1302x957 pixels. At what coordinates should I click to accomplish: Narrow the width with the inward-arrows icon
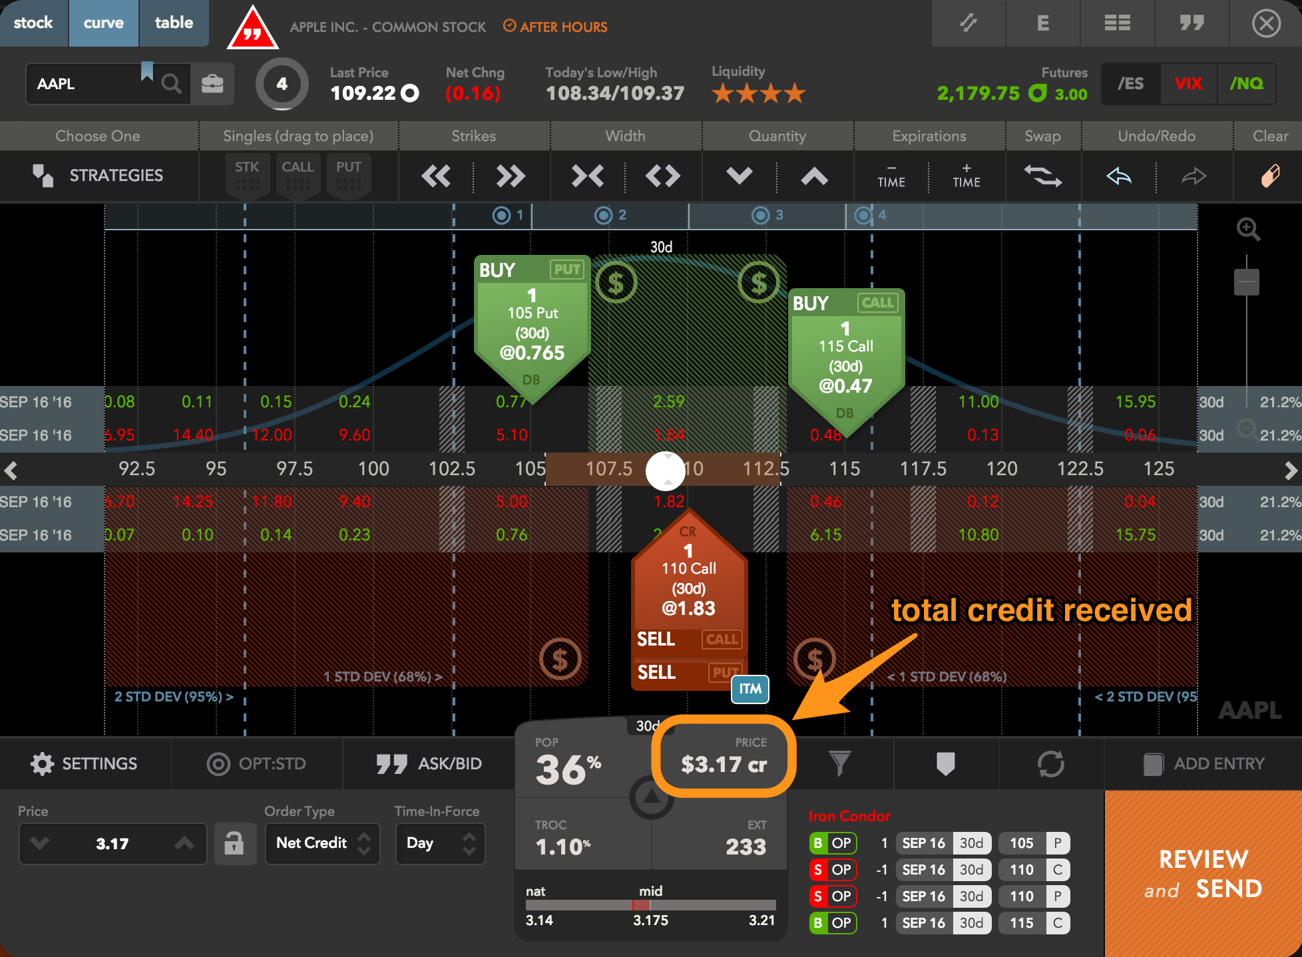point(588,176)
